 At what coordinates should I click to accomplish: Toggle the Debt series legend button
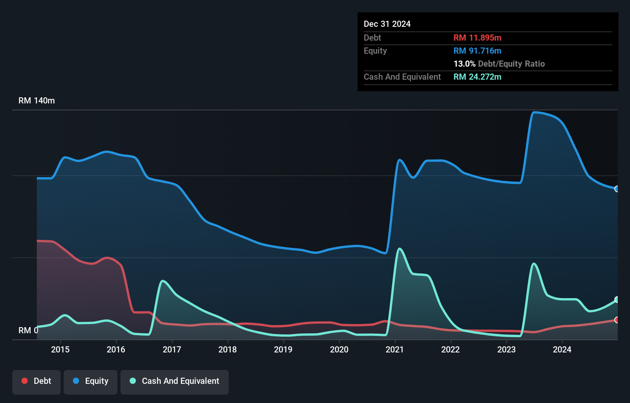point(36,382)
